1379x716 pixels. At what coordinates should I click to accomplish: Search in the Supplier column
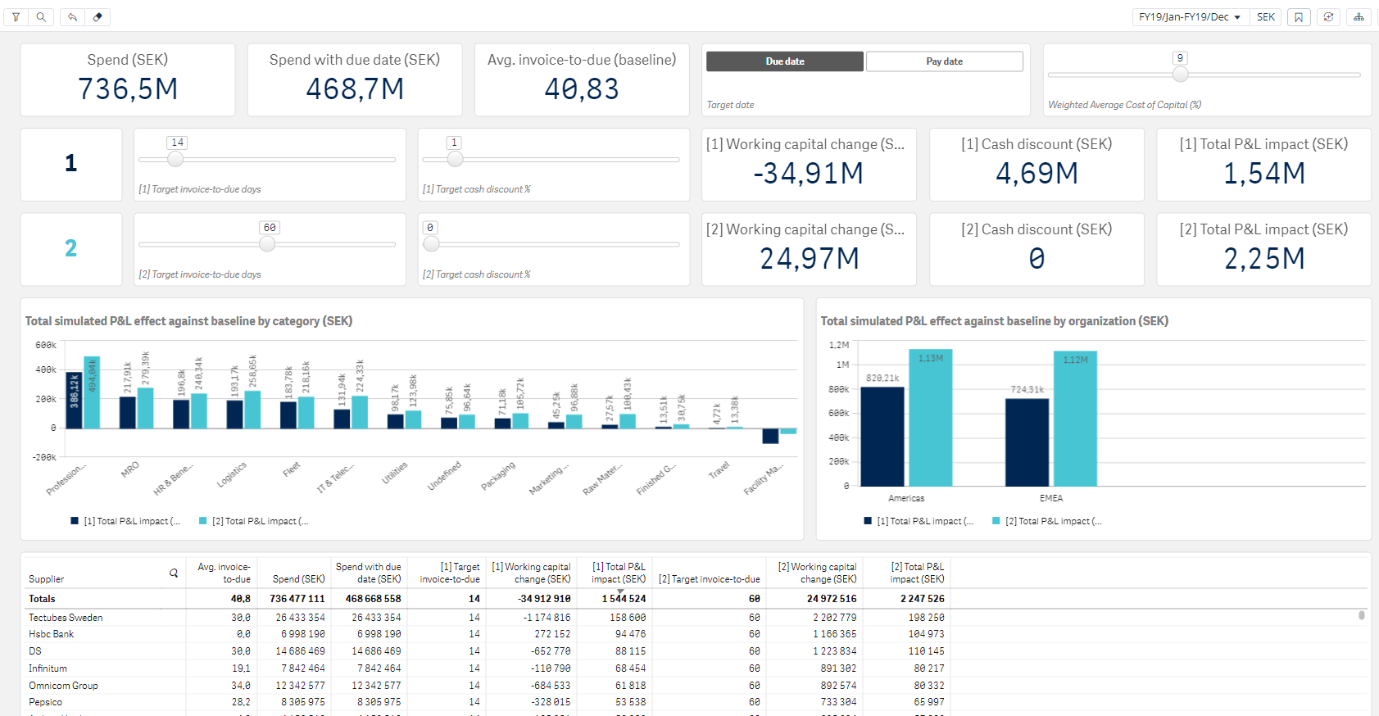(x=174, y=573)
